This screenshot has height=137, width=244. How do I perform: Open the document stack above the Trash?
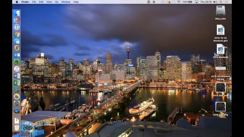pyautogui.click(x=17, y=121)
